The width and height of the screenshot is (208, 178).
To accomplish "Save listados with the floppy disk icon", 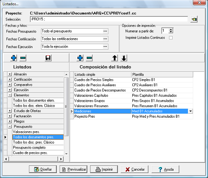I will [48, 58].
